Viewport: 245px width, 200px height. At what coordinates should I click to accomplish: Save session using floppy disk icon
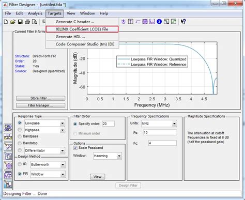coord(20,22)
